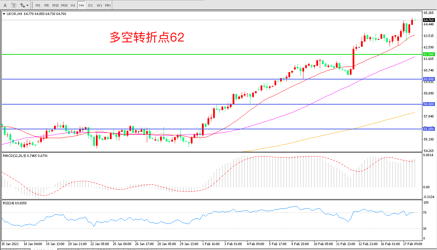Change chart to W1 weekly timeframe
This screenshot has height=250, width=437.
[99, 5]
